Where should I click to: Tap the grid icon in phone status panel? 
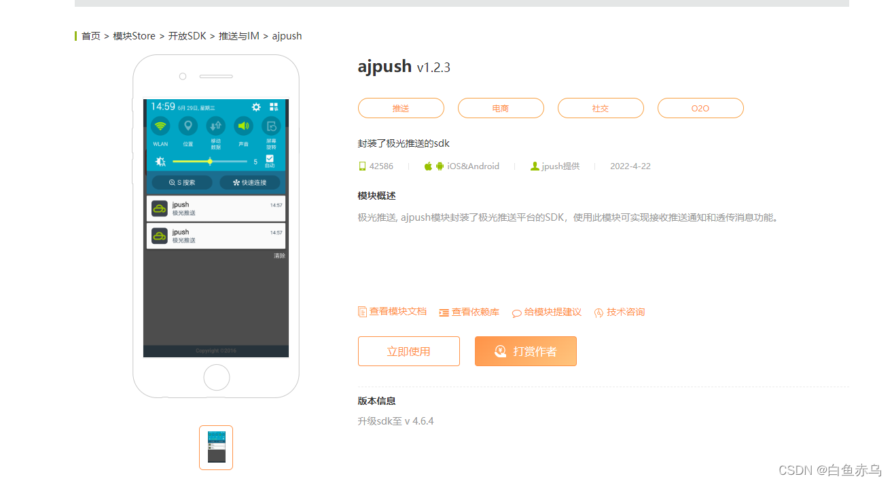tap(274, 107)
